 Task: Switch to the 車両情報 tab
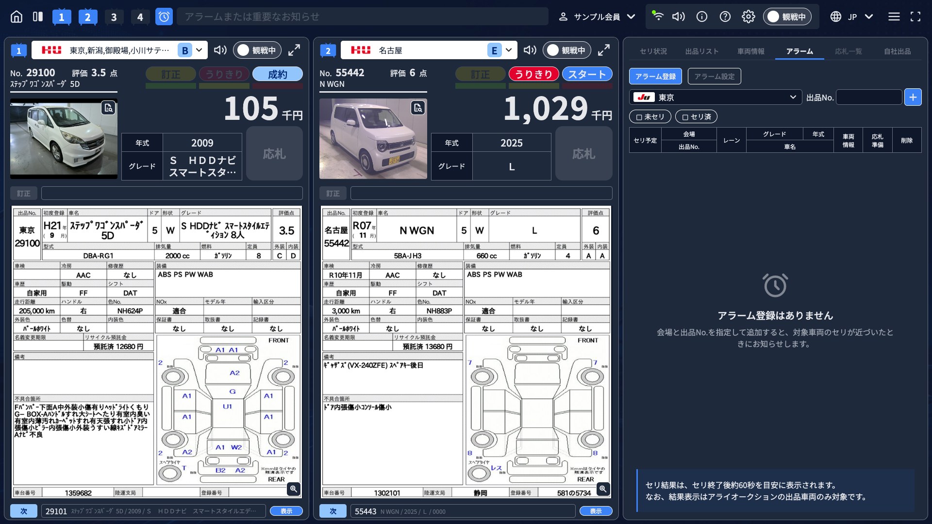pos(751,51)
